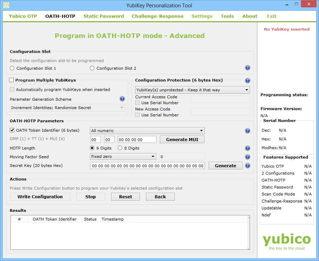The image size is (319, 261).
Task: Minimize the YubiKey Personalization Tool window
Action: click(x=287, y=4)
